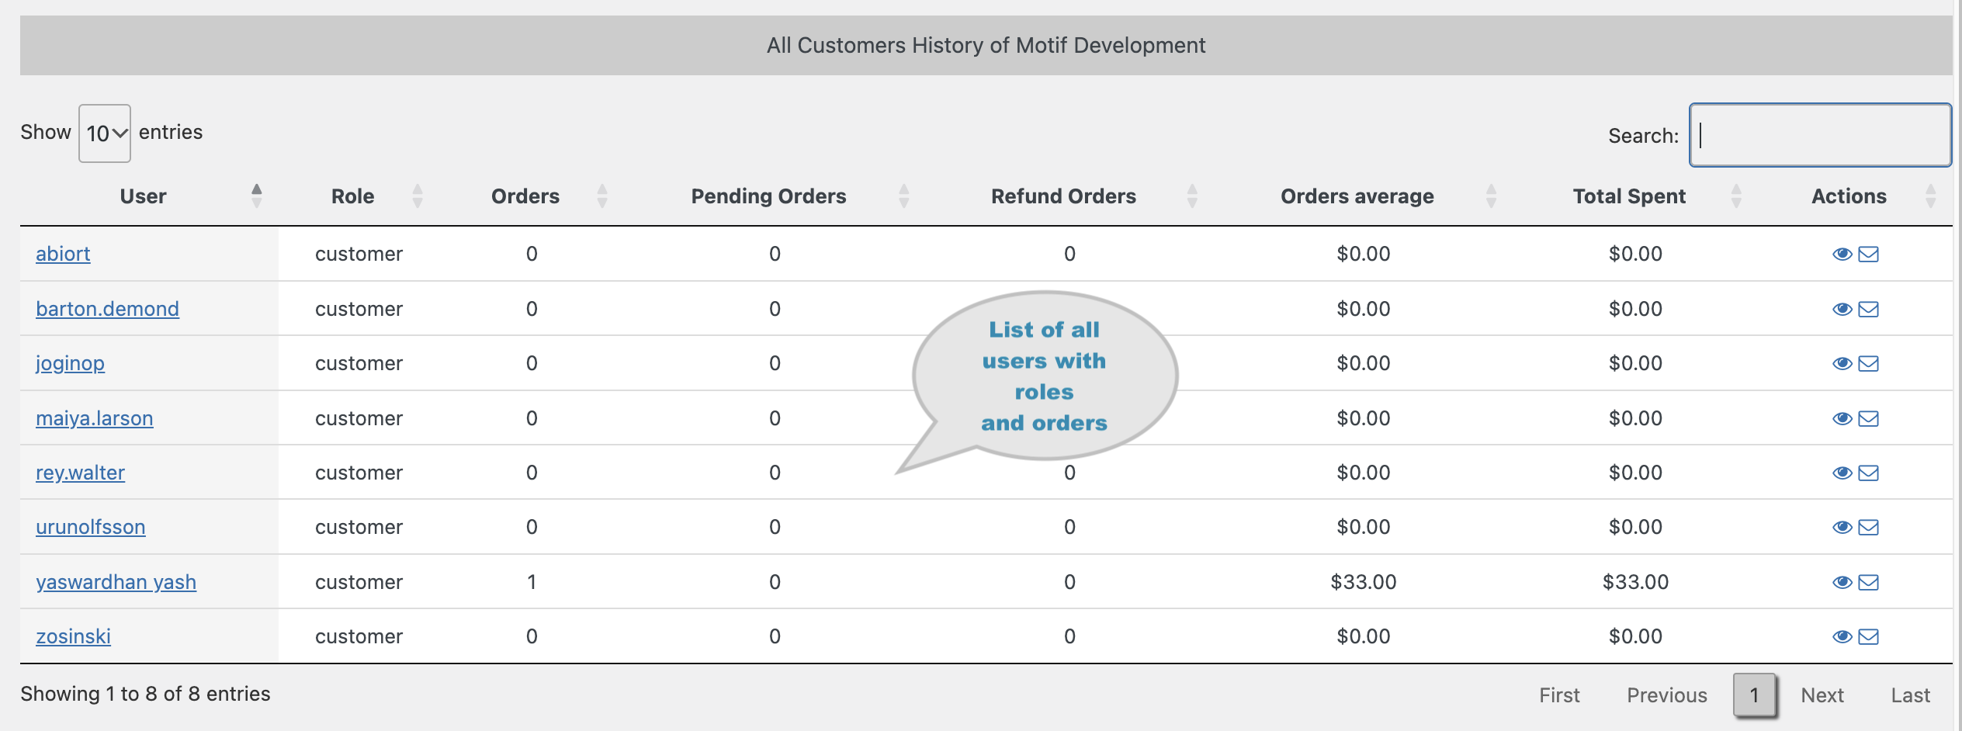The width and height of the screenshot is (1962, 731).
Task: View details eye icon for joginop row
Action: 1842,364
